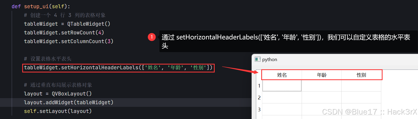Click the setHorizontalHeaderLabels code line
Screen dimensions: 418x119
118,68
